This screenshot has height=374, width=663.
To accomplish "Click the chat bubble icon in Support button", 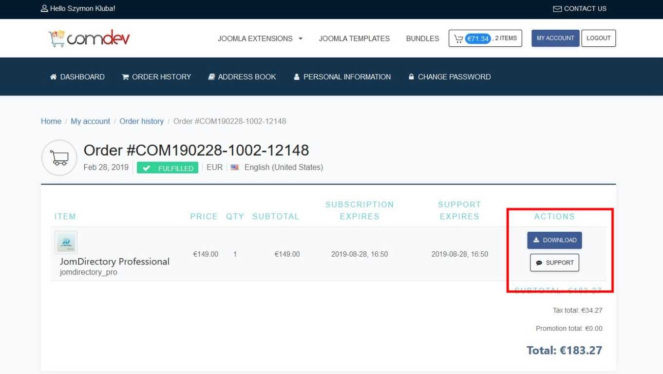I will click(539, 263).
